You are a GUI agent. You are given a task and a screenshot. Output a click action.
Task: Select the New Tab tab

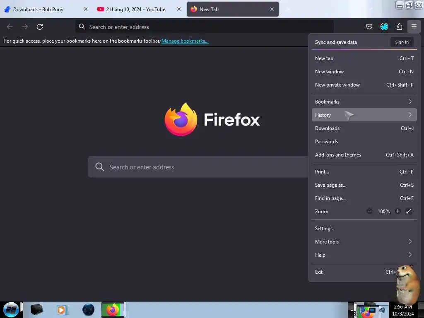coord(233,9)
